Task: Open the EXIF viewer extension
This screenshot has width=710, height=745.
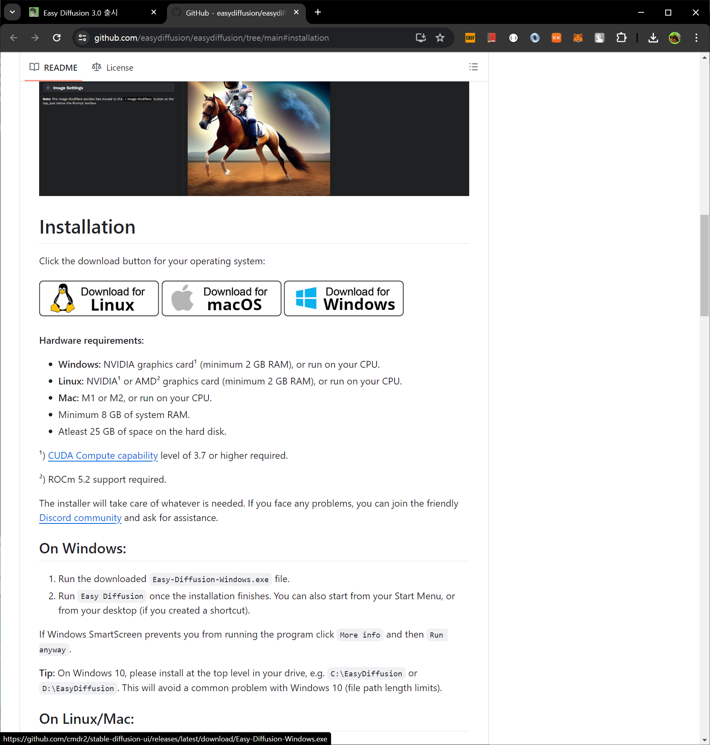Action: pyautogui.click(x=470, y=38)
